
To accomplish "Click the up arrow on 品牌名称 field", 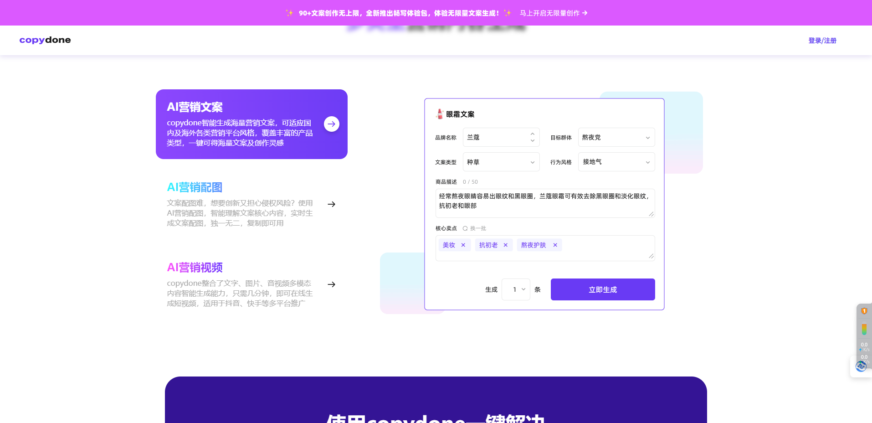I will pyautogui.click(x=532, y=134).
